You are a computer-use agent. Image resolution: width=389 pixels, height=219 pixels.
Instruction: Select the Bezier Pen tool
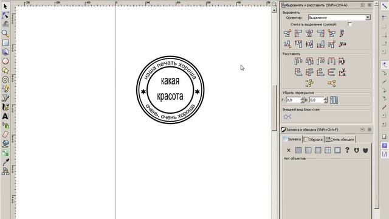5,98
